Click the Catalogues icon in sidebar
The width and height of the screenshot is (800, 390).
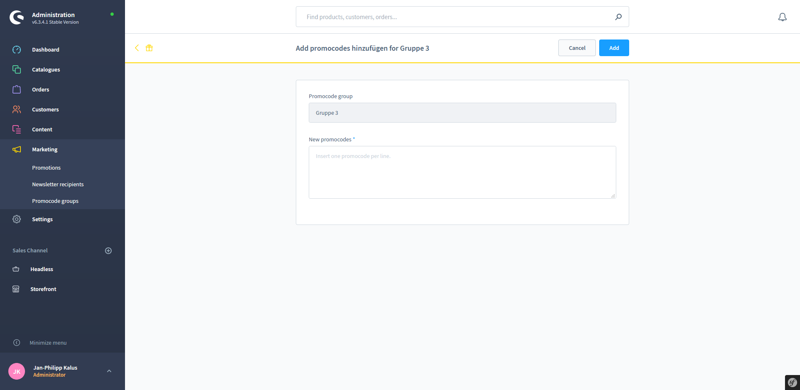point(17,69)
